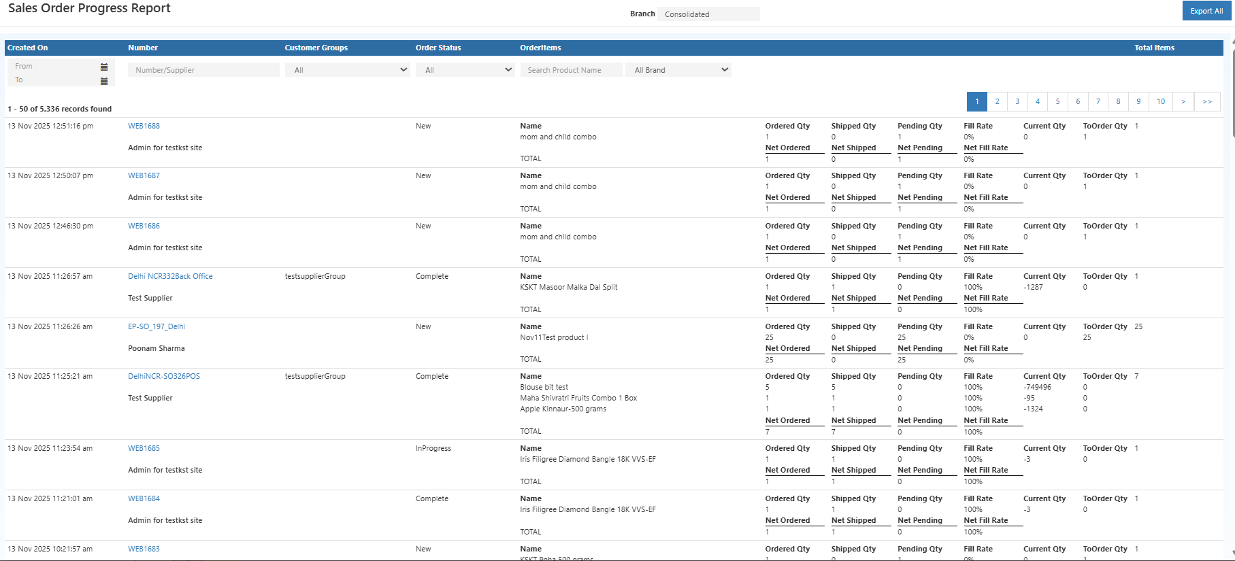The height and width of the screenshot is (561, 1235).
Task: Click the Export All button
Action: (x=1206, y=11)
